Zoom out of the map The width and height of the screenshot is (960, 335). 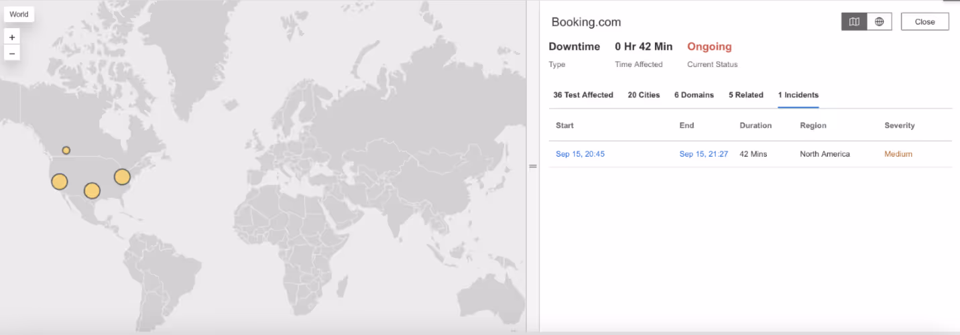pos(12,53)
